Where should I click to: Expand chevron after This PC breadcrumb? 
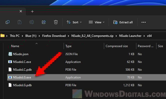[22, 36]
